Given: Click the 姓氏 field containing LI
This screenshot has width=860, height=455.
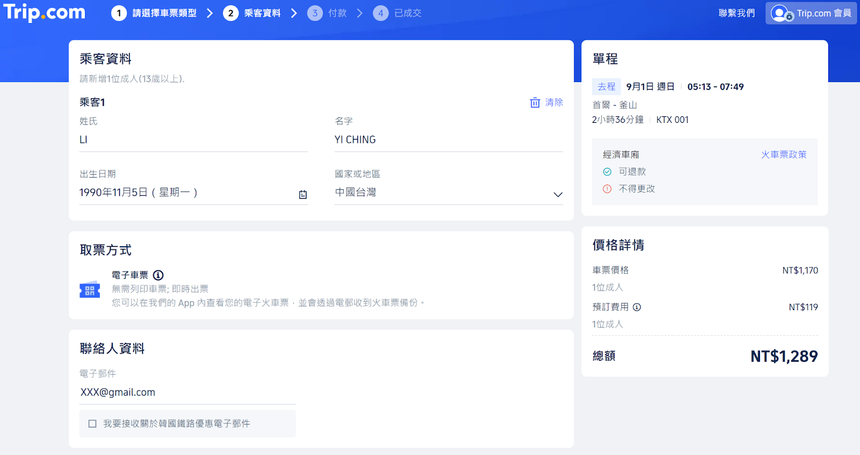Looking at the screenshot, I should (x=193, y=140).
